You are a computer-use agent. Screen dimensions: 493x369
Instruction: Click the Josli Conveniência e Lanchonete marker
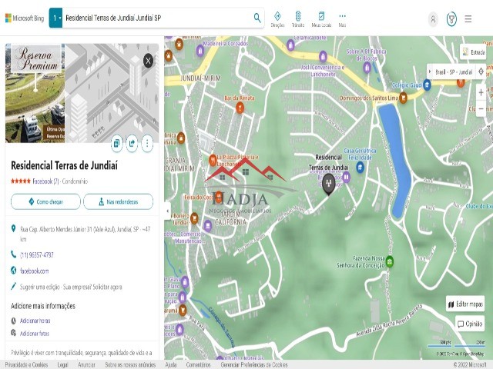point(323,57)
